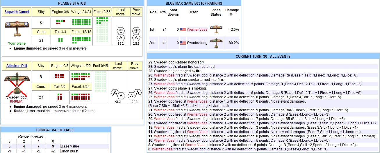This screenshot has width=380, height=153.
Task: Click event '29. Swadevildog Retired honorably'
Action: point(176,62)
